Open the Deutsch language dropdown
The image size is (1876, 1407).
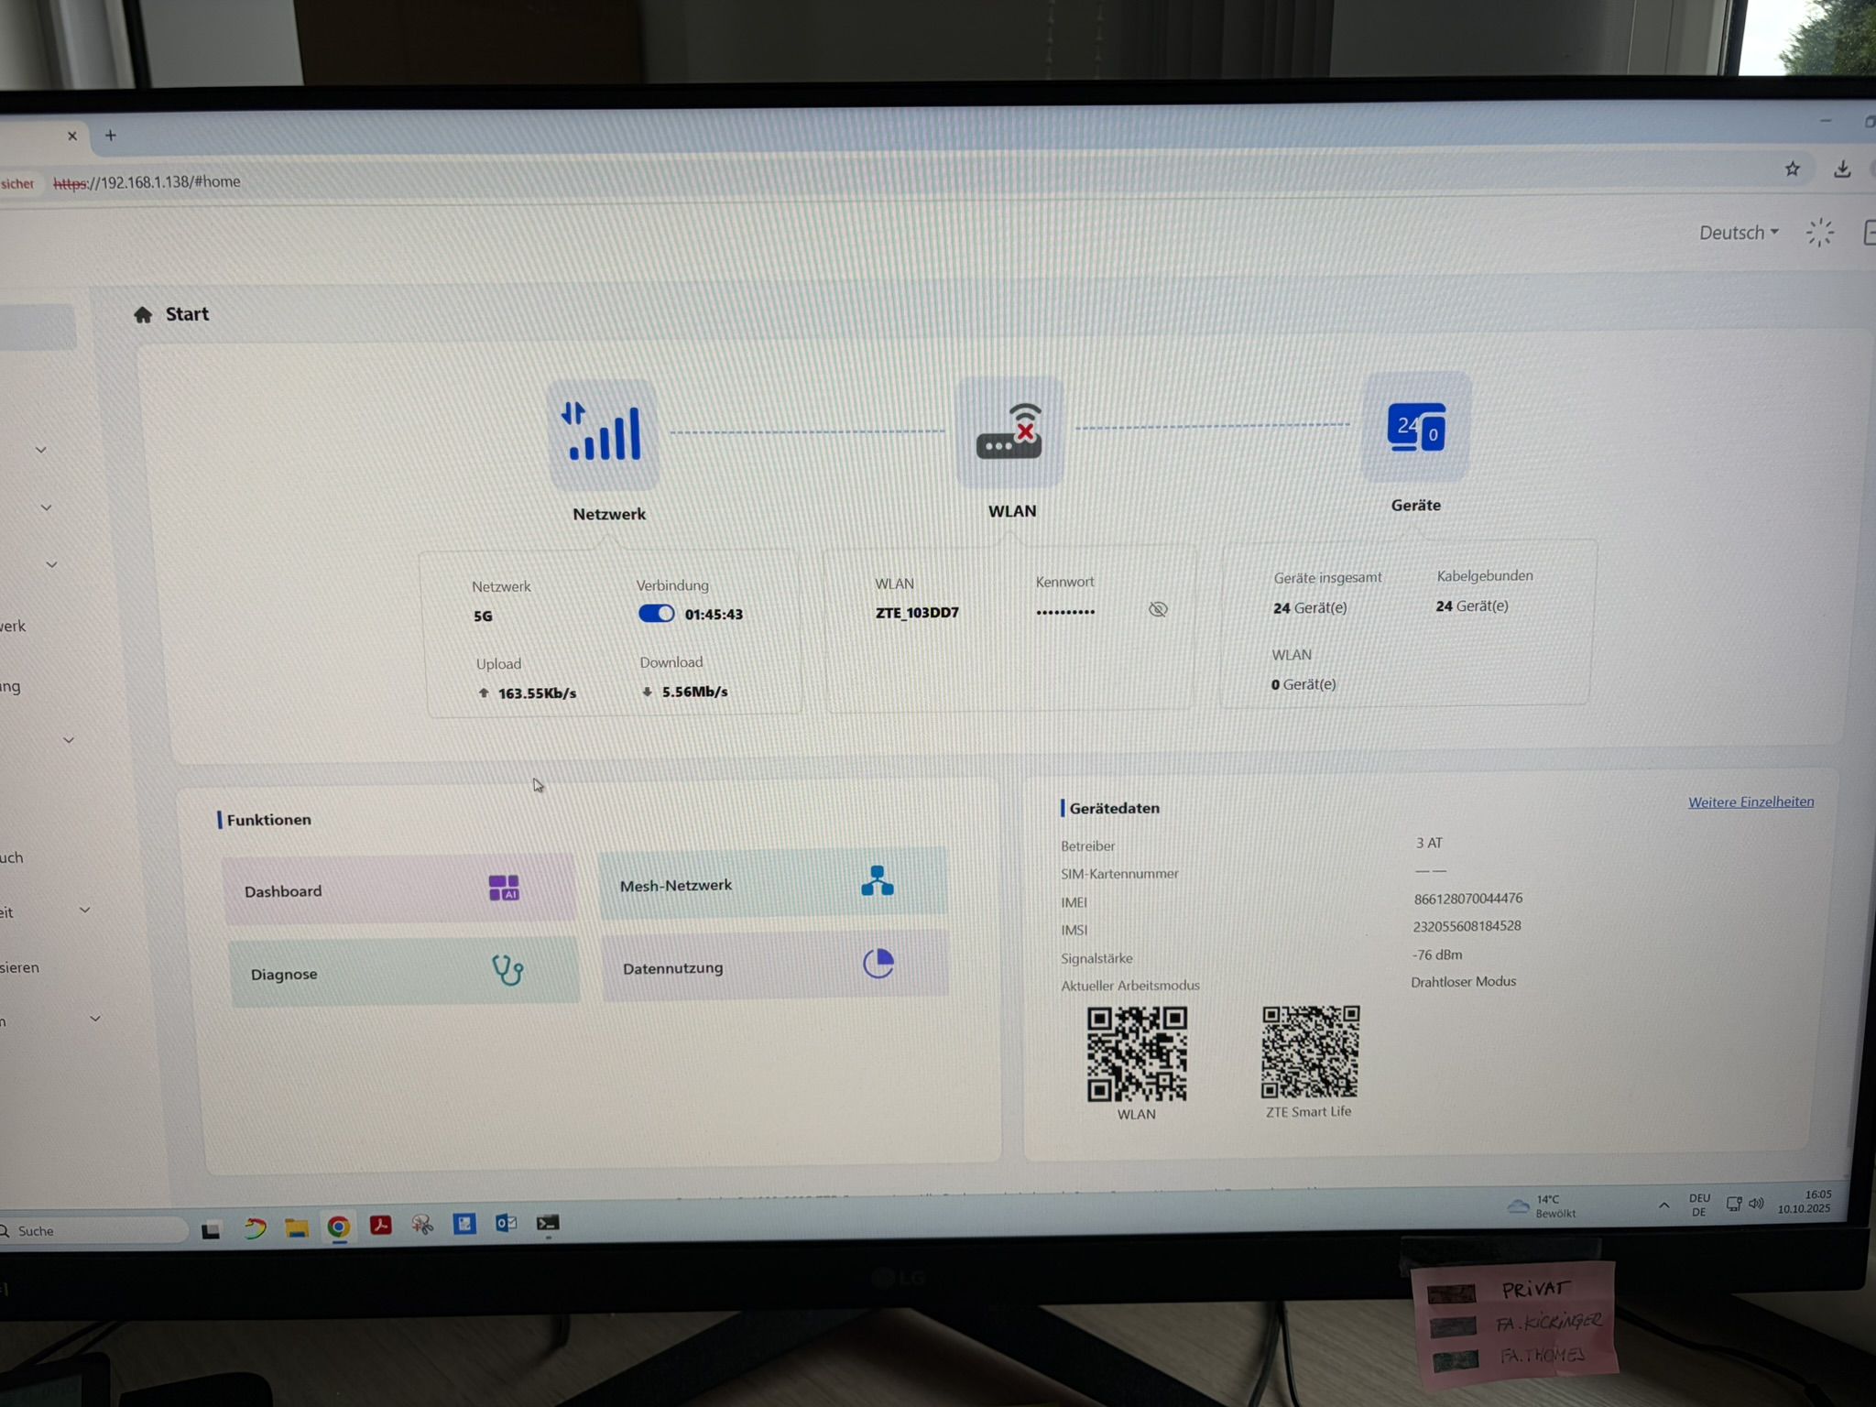click(x=1739, y=233)
